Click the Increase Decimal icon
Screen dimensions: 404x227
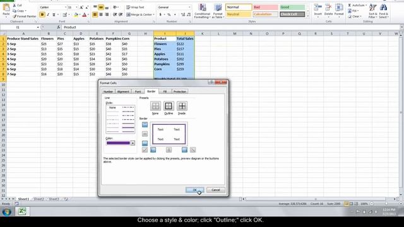pos(183,15)
